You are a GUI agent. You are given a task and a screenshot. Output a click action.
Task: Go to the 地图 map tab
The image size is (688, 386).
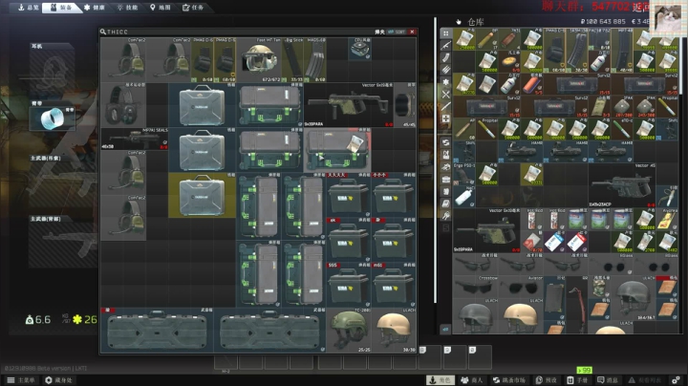click(x=161, y=8)
